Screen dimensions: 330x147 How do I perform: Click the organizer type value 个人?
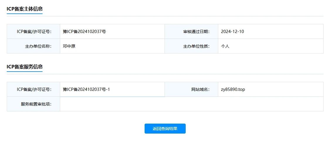click(225, 46)
